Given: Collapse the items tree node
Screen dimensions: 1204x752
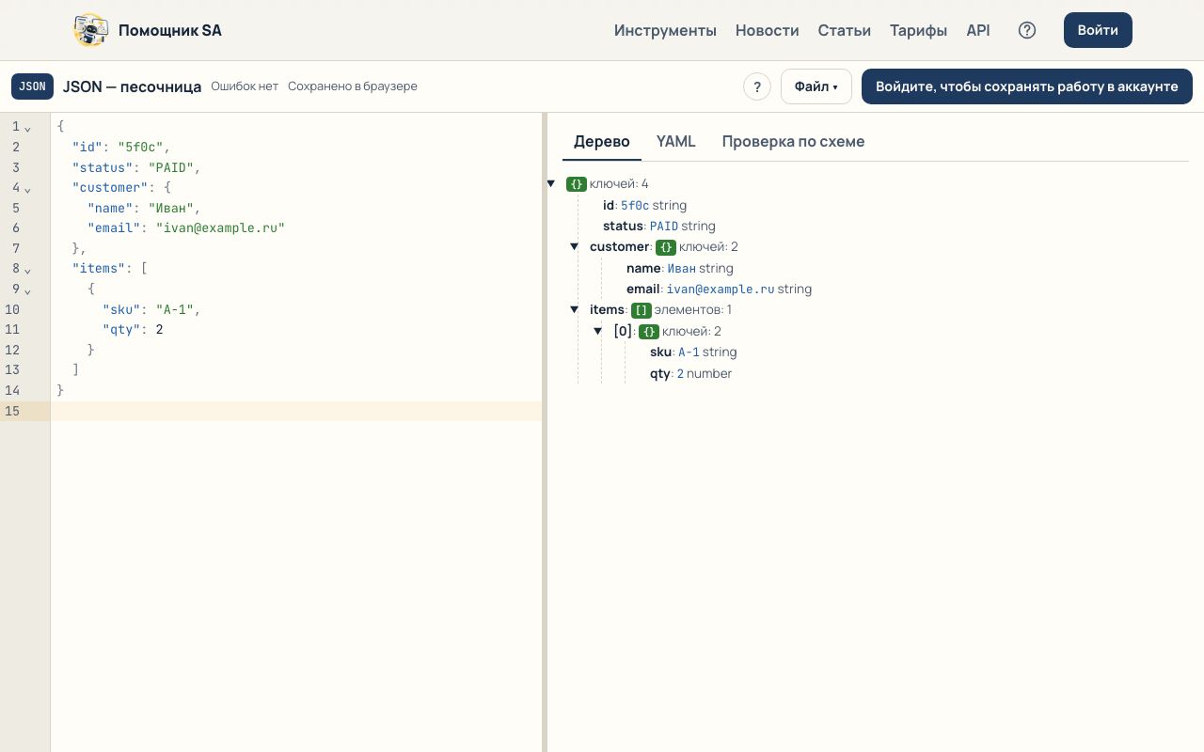Looking at the screenshot, I should (574, 310).
